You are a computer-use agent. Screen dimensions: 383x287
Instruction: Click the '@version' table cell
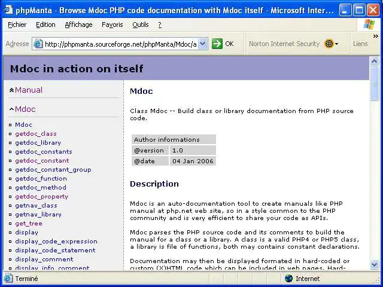(x=150, y=150)
